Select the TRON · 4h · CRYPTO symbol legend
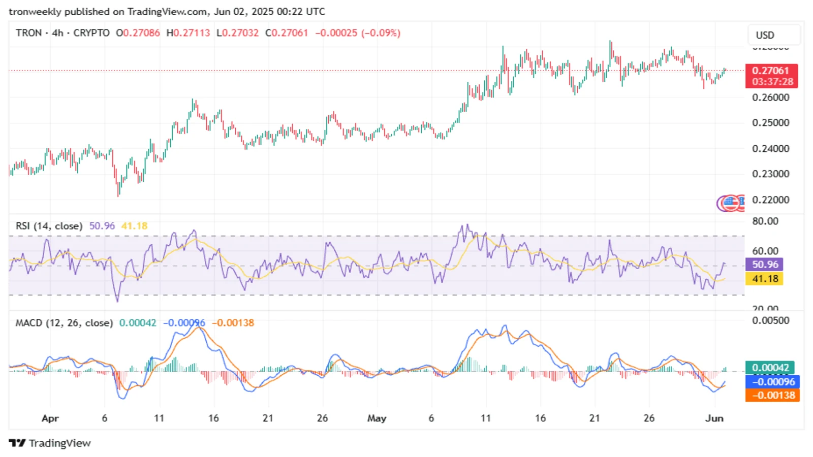 (x=62, y=33)
